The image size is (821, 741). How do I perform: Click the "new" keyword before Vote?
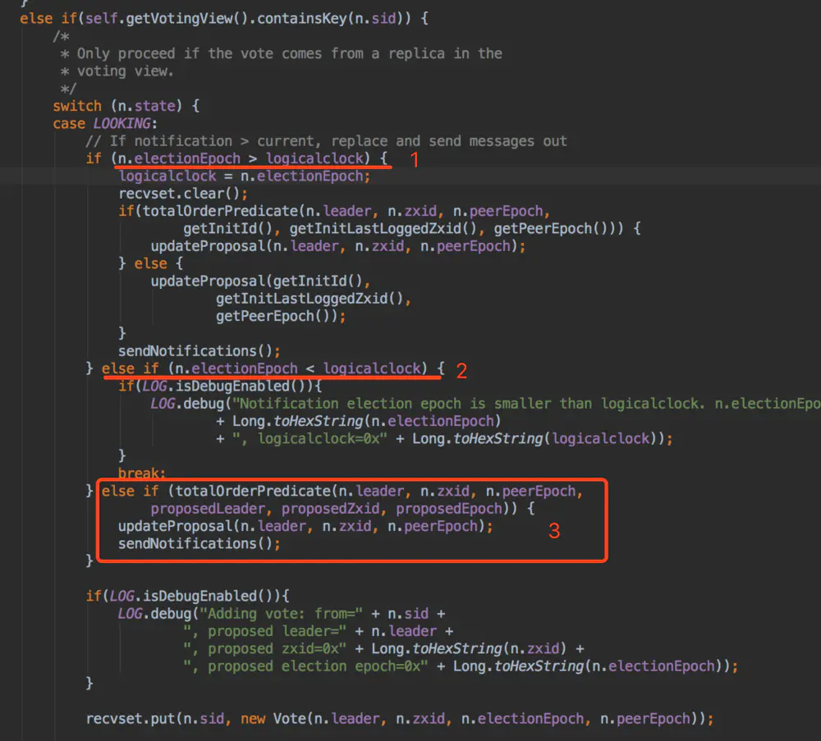(x=253, y=719)
